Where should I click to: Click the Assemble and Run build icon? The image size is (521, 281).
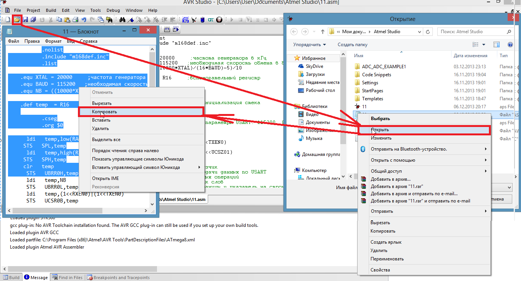pos(176,29)
